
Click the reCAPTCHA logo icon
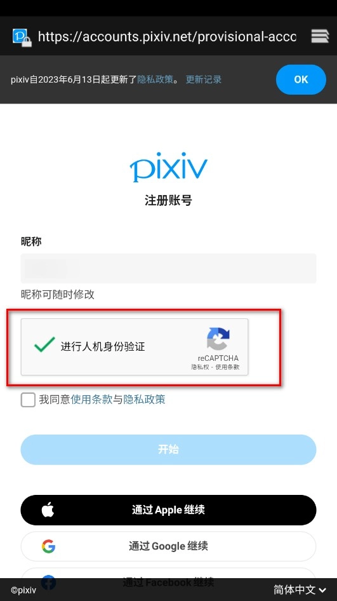(218, 339)
